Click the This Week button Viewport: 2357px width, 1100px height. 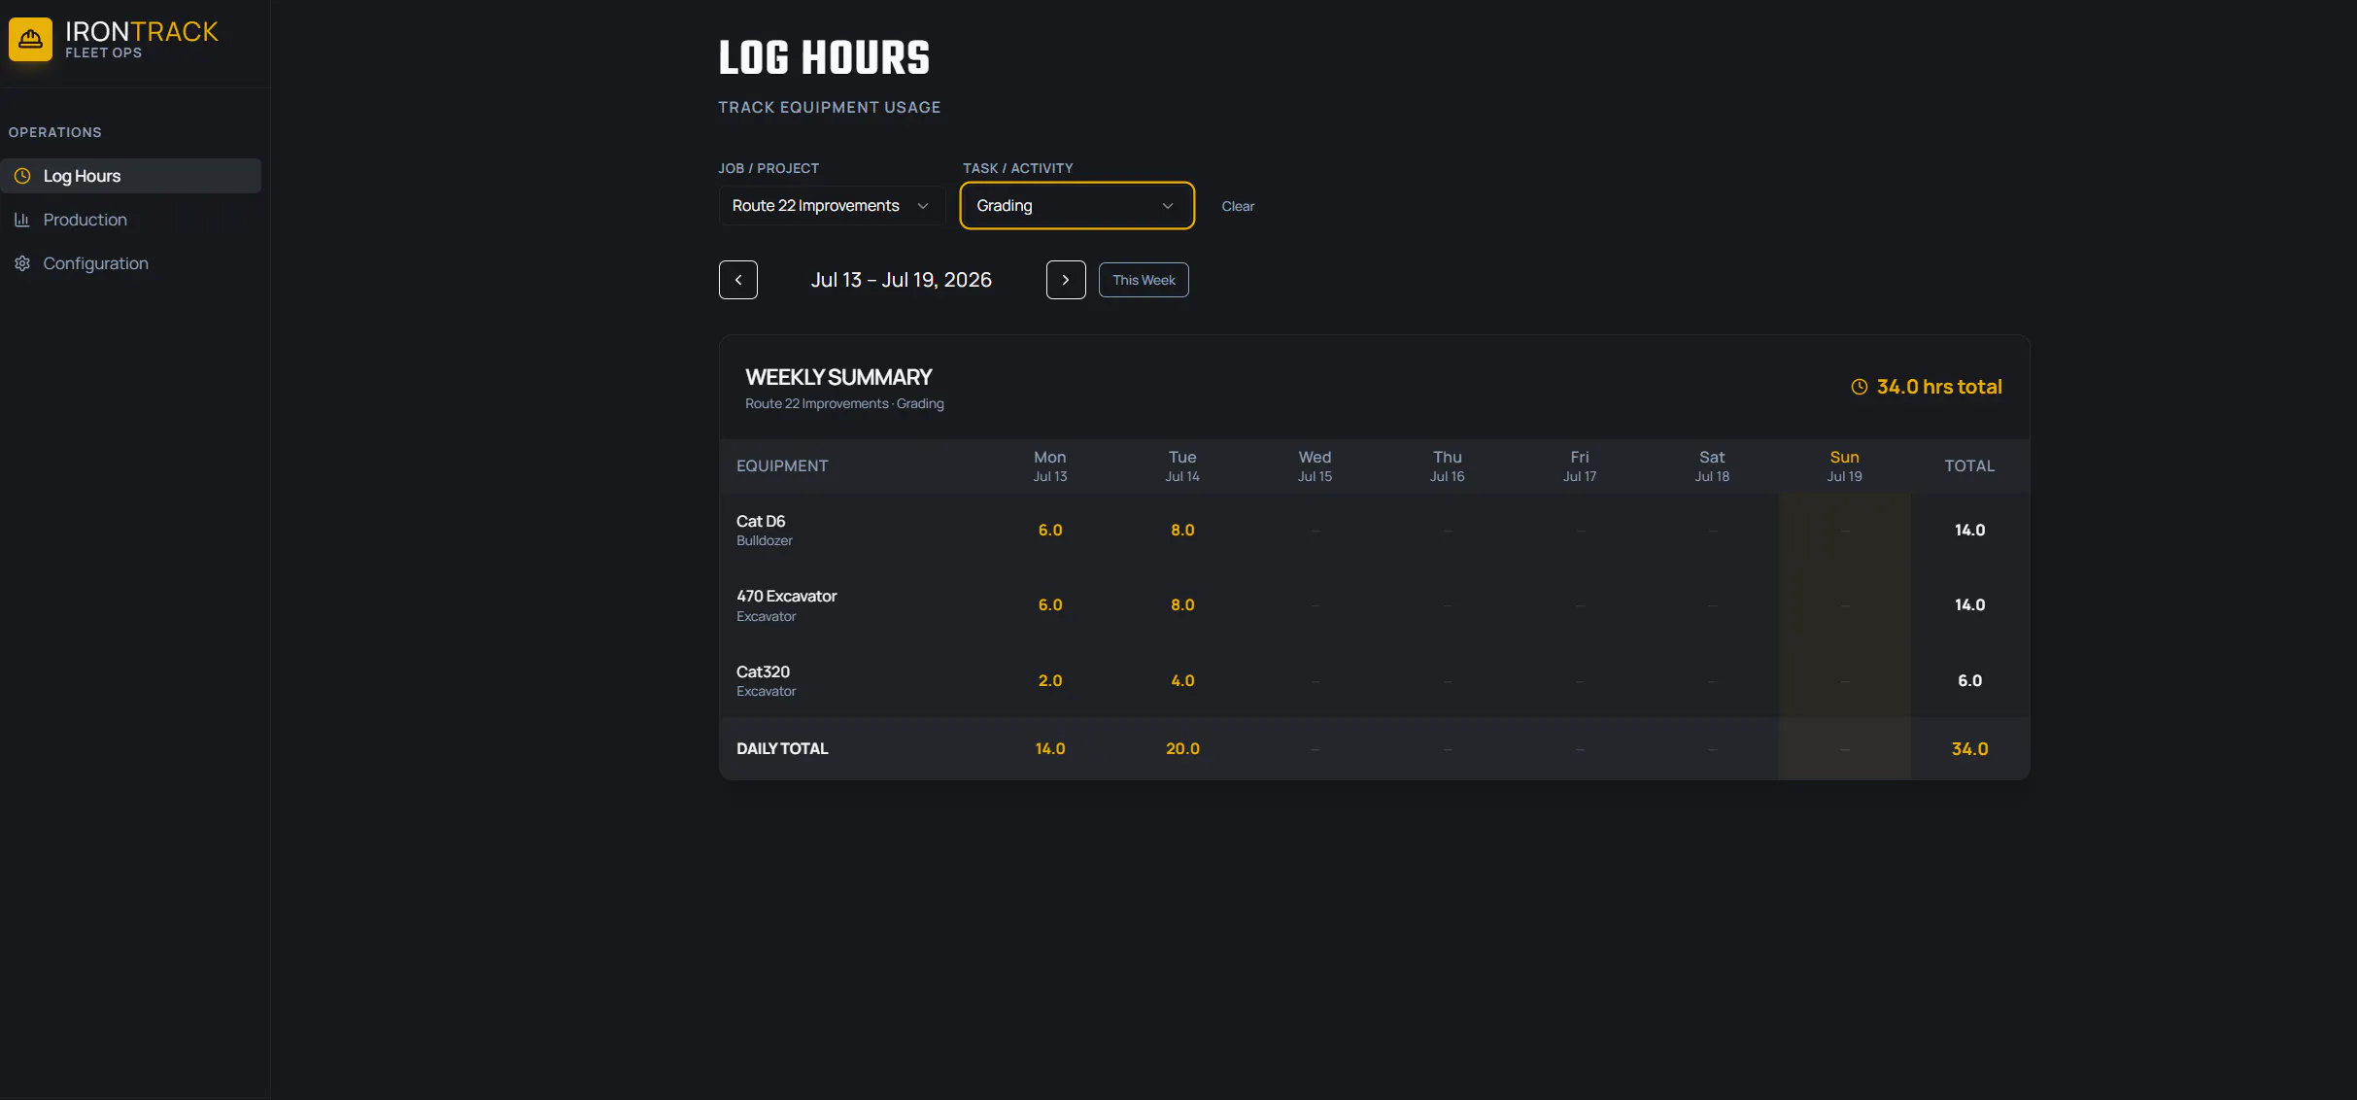[x=1144, y=280]
